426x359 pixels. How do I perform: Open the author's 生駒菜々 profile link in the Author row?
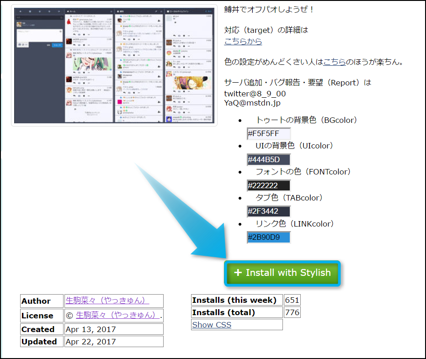[107, 301]
